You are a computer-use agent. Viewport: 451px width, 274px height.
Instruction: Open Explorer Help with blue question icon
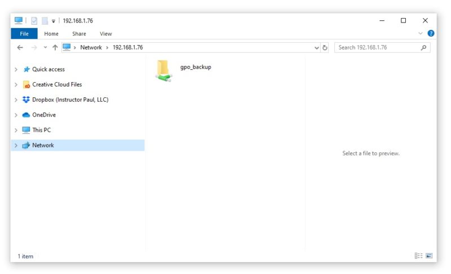pos(431,34)
